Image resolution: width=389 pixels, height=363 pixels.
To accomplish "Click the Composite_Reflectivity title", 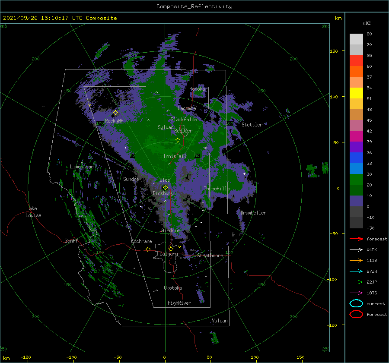I will pos(194,6).
